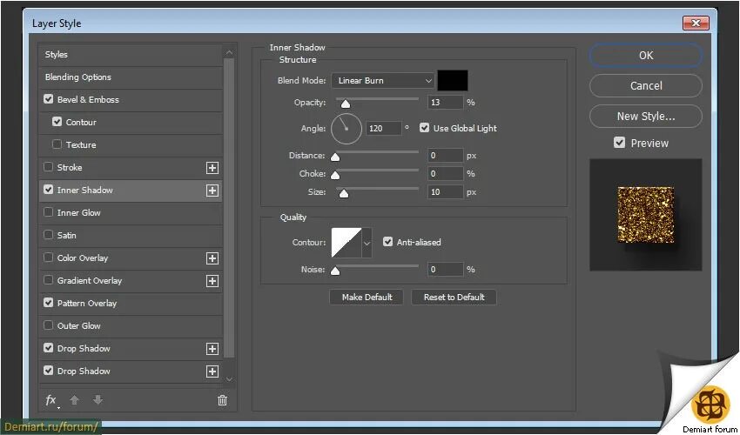
Task: Click the Make Default button
Action: pyautogui.click(x=367, y=298)
